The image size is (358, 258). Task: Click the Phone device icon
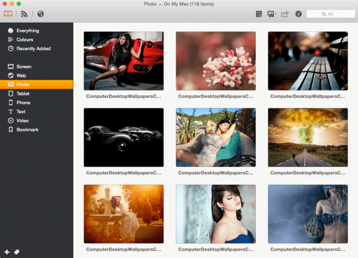tap(11, 102)
